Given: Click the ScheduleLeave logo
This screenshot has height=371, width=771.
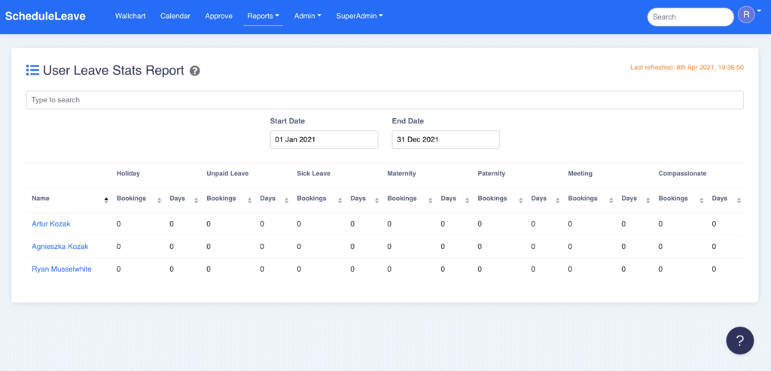Looking at the screenshot, I should pos(45,16).
